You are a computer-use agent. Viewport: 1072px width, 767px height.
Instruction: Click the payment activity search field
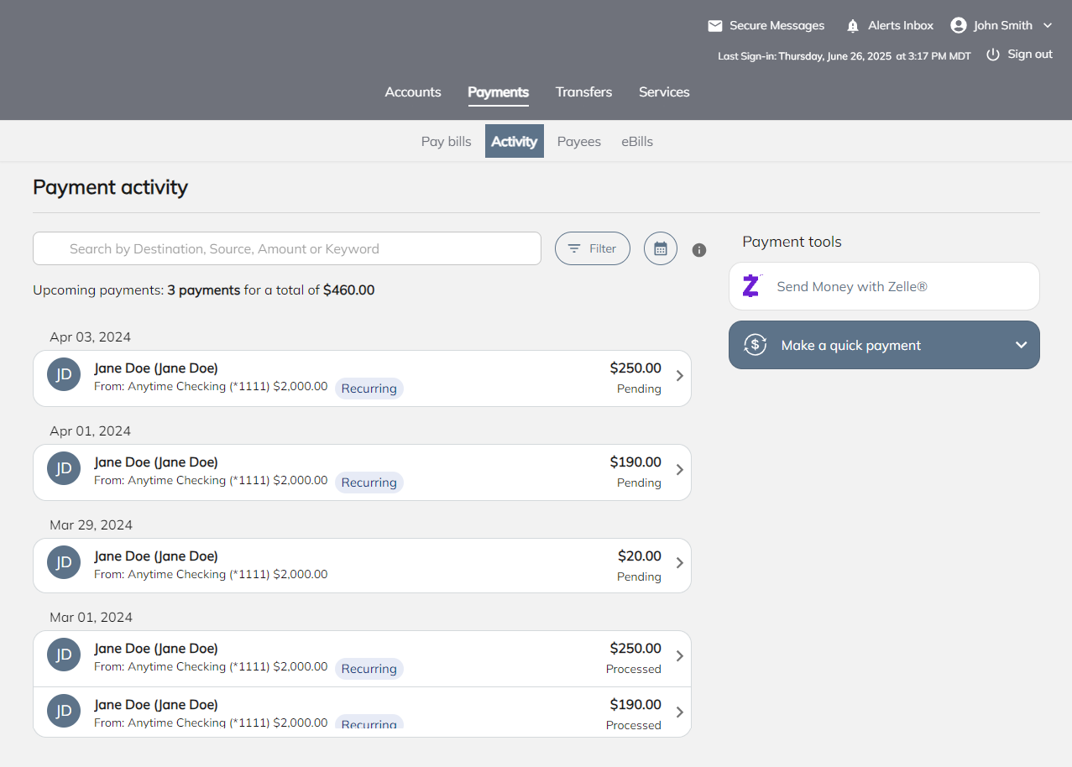tap(287, 248)
